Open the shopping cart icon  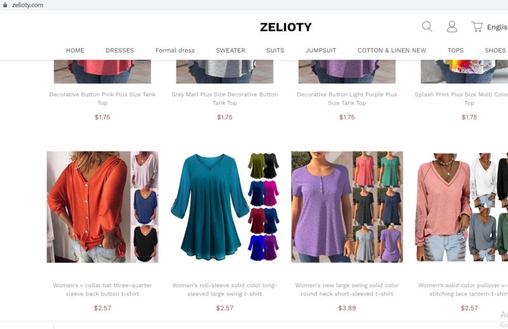[477, 27]
